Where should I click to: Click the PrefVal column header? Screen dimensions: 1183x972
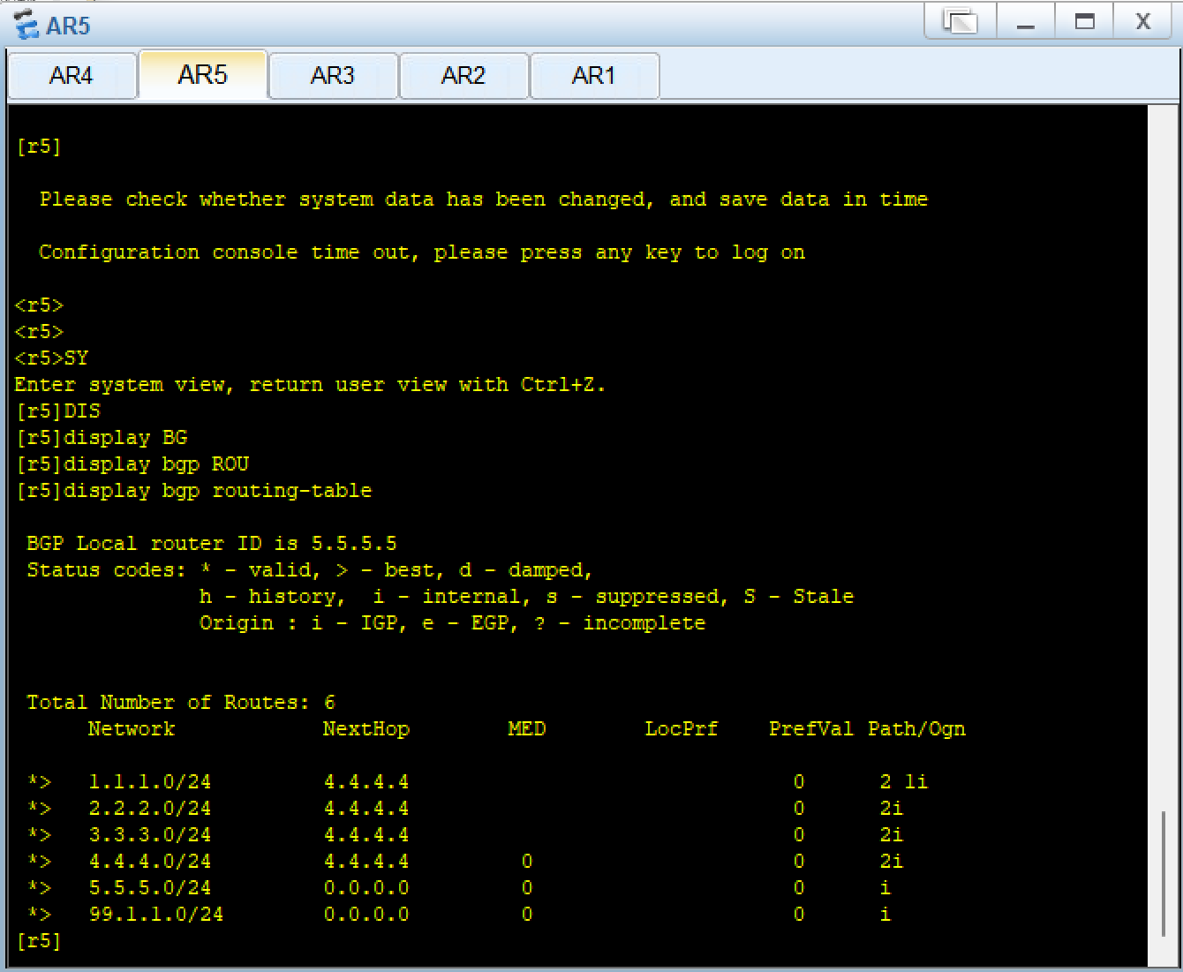811,729
